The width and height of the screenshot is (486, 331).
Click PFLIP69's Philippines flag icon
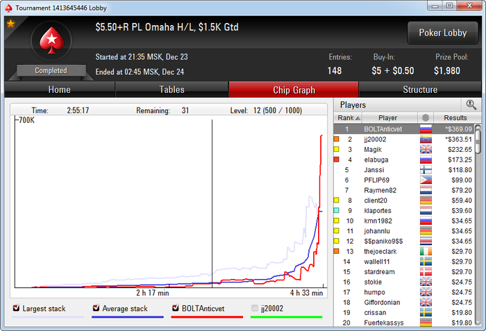point(426,180)
